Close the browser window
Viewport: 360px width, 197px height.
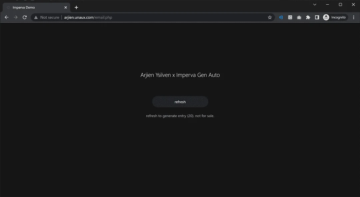click(353, 5)
